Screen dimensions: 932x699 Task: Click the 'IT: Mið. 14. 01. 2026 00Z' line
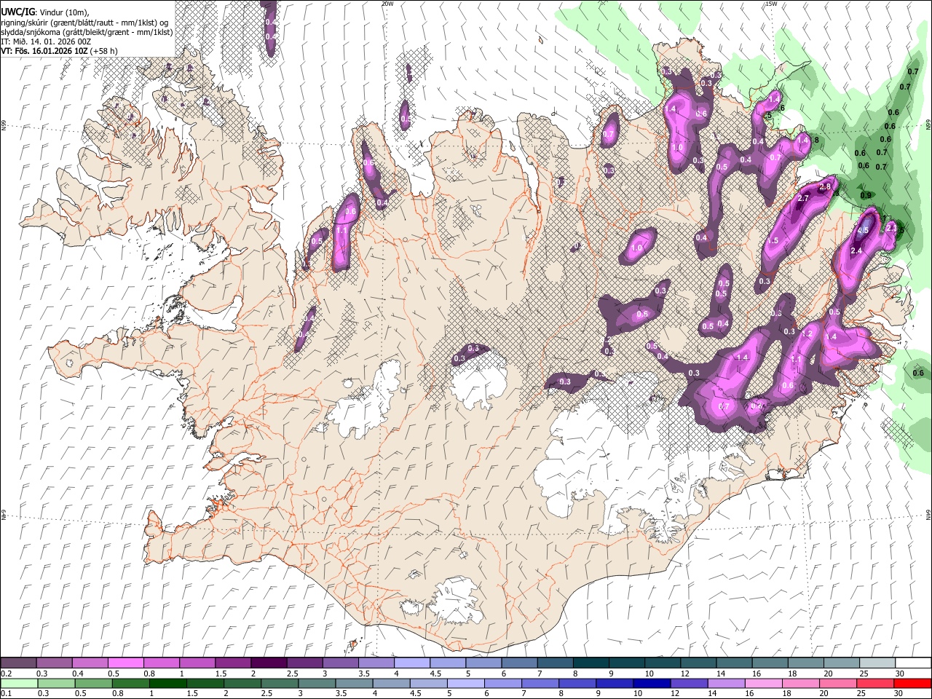(x=47, y=42)
